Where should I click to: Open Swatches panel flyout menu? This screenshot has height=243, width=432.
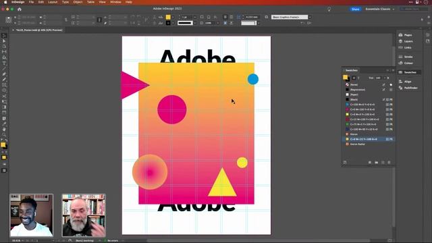tap(393, 70)
